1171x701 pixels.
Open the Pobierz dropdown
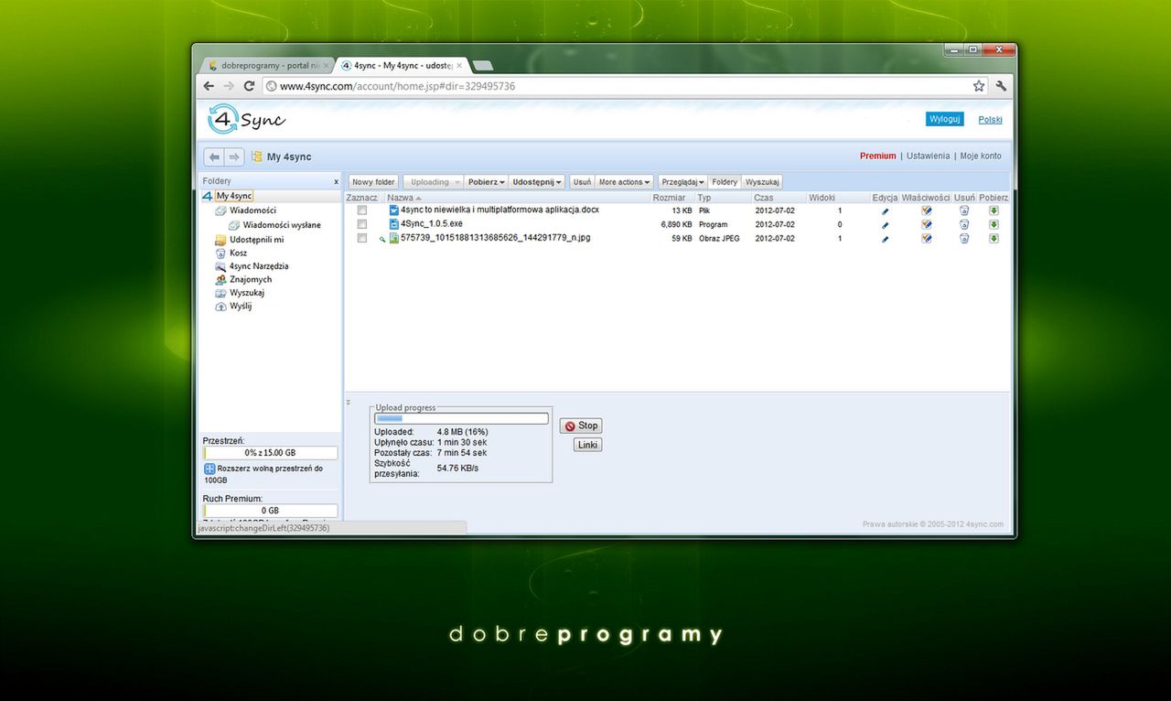487,182
